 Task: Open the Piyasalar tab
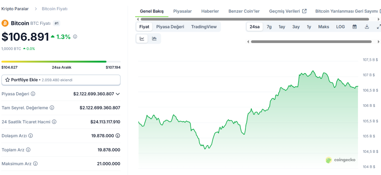pos(183,11)
